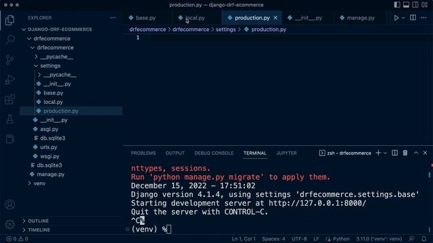Open the editor more actions ellipsis

coord(424,18)
